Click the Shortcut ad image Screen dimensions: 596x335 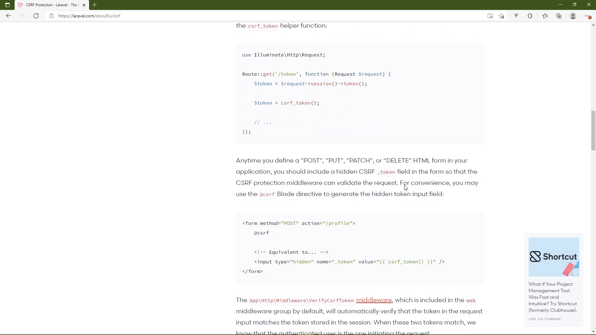point(554,257)
